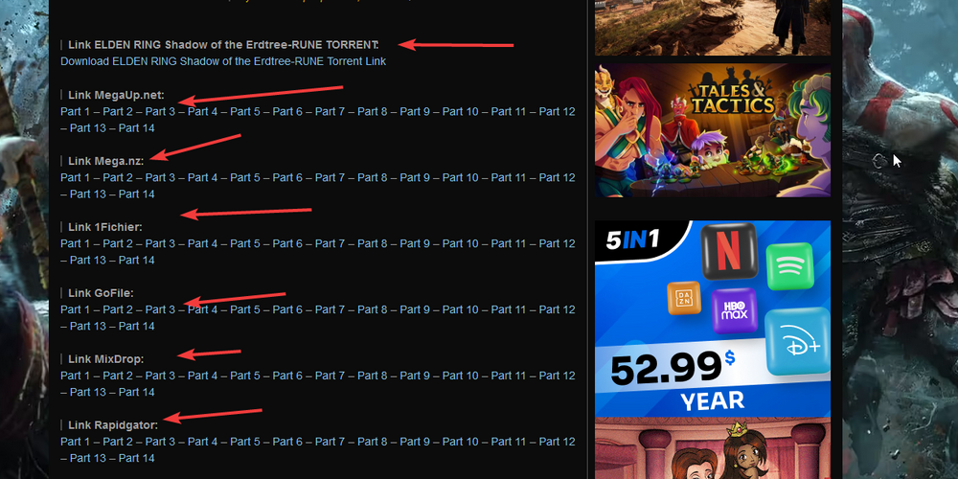Click Part 5 under Link Mega.nz
Screen dimensions: 958x479
pyautogui.click(x=245, y=178)
